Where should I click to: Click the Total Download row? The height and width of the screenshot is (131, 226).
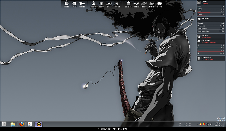pyautogui.click(x=211, y=31)
